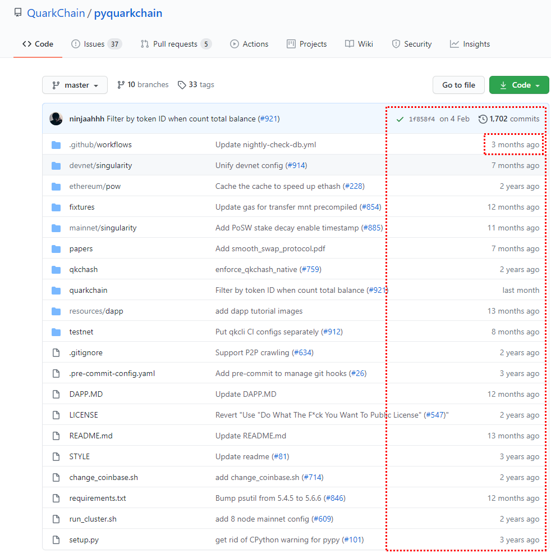This screenshot has height=557, width=551.
Task: Open the Projects tab
Action: pyautogui.click(x=307, y=44)
